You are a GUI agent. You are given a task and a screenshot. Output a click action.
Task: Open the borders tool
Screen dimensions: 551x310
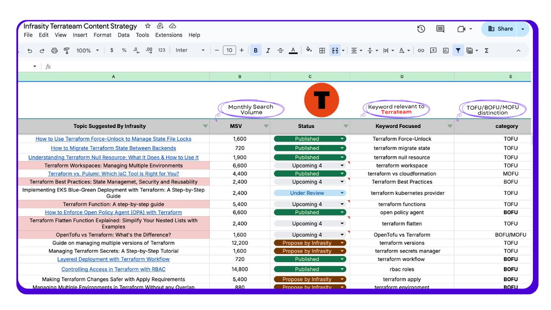322,50
